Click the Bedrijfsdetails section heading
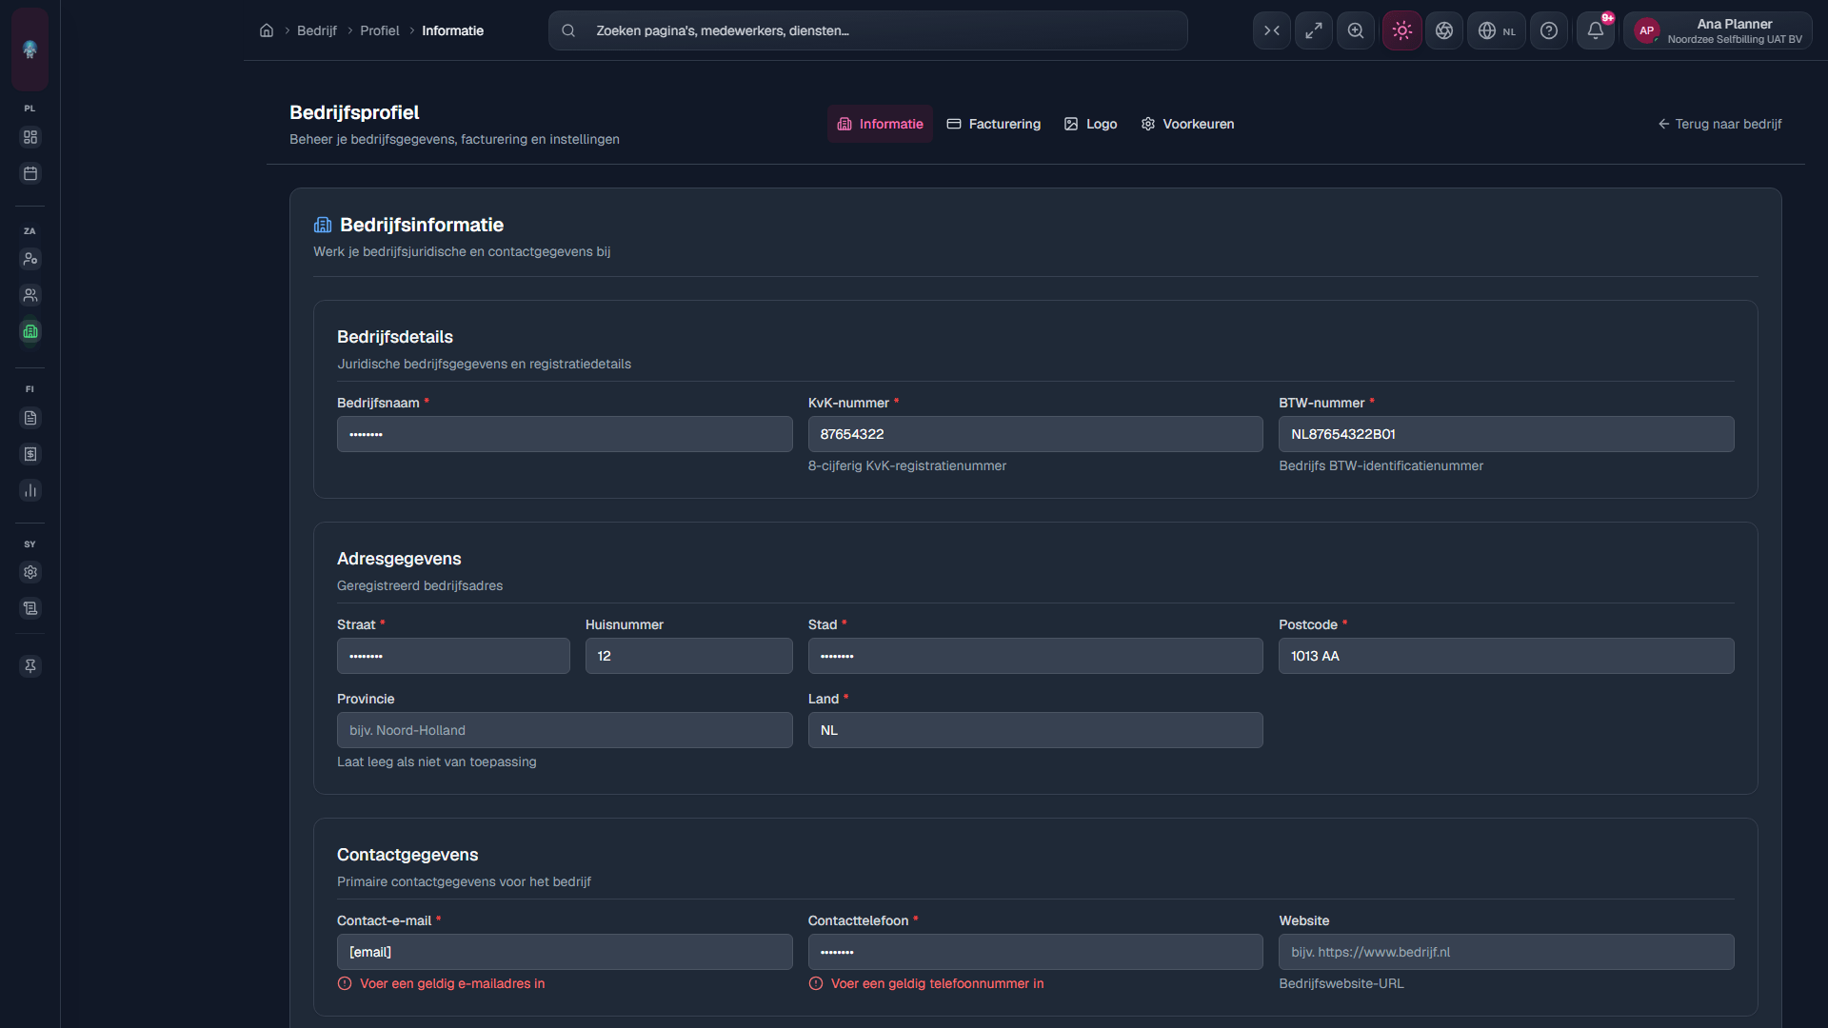This screenshot has height=1028, width=1828. [395, 337]
